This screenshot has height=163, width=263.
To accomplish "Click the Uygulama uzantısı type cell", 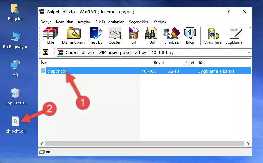I will pos(216,71).
